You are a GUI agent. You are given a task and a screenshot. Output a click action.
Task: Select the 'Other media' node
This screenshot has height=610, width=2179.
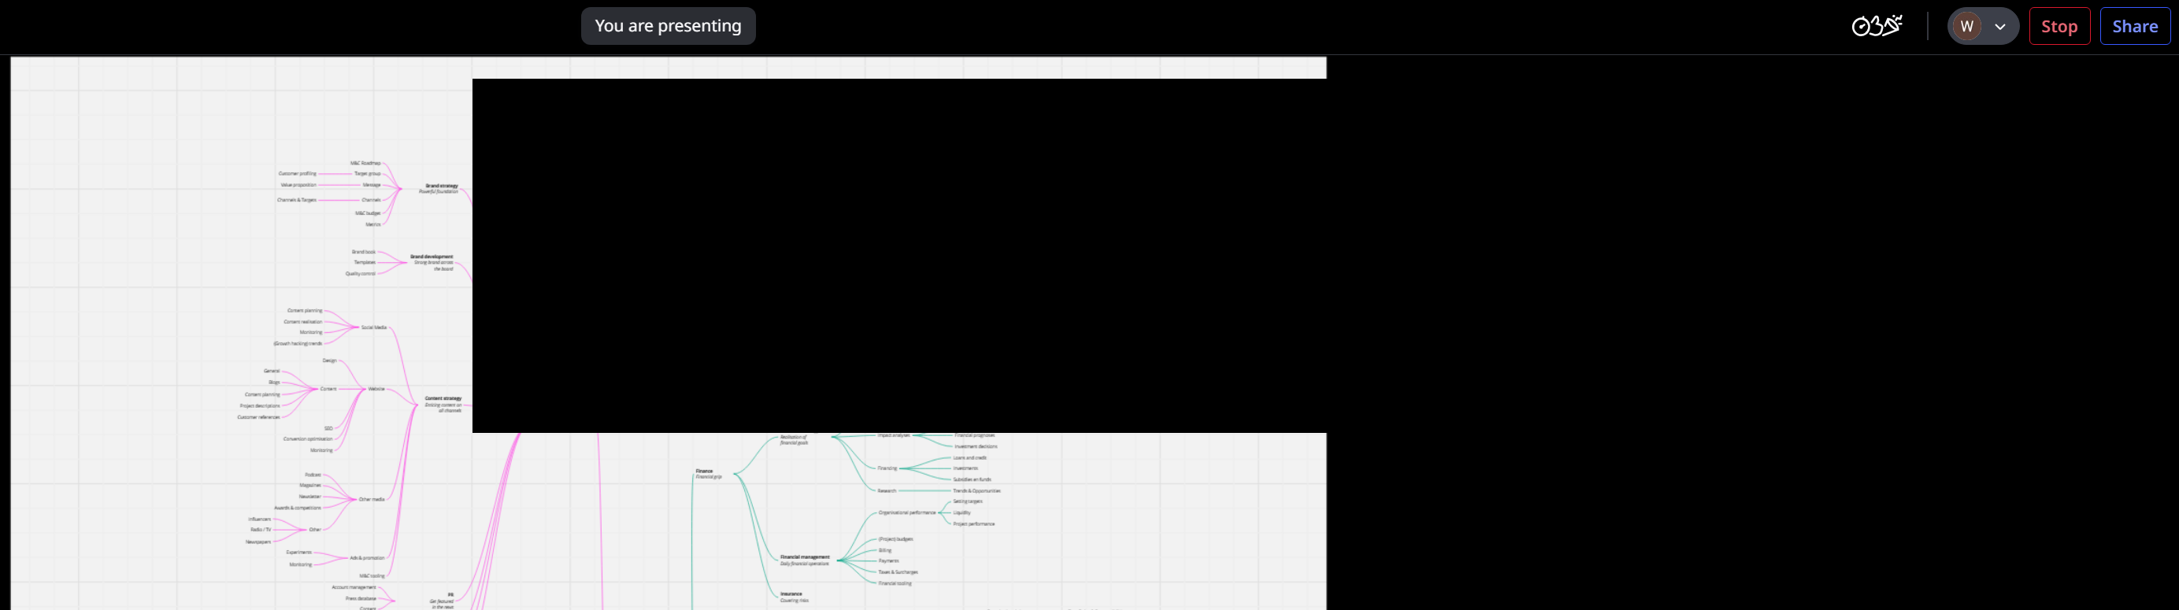372,499
